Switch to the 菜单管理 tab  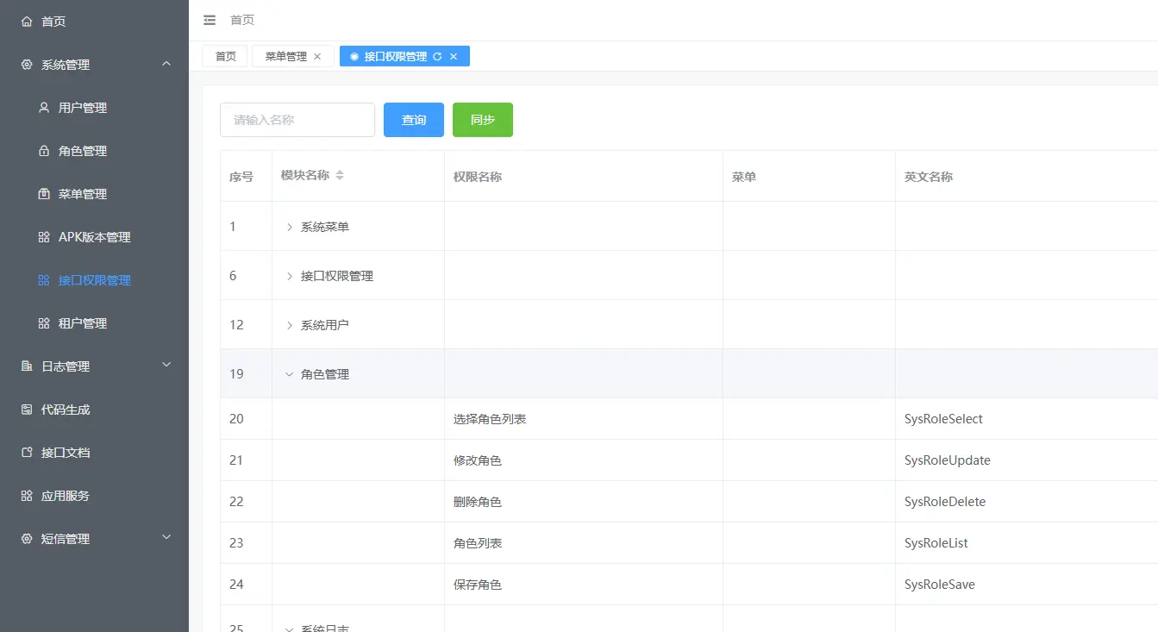(285, 55)
